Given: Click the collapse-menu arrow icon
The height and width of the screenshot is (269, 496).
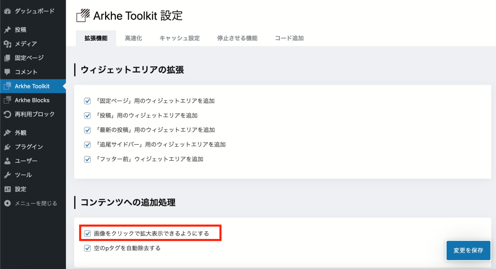Looking at the screenshot, I should coord(7,203).
